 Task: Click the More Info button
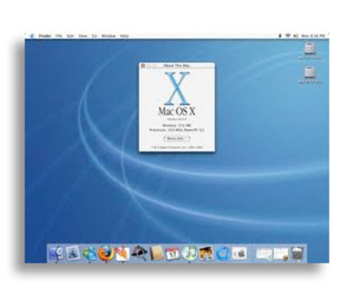177,138
